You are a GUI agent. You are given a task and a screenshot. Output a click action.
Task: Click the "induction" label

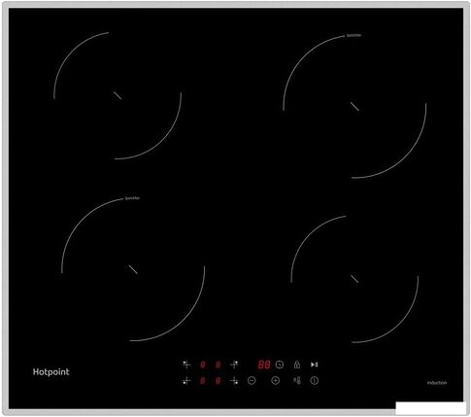coord(437,383)
